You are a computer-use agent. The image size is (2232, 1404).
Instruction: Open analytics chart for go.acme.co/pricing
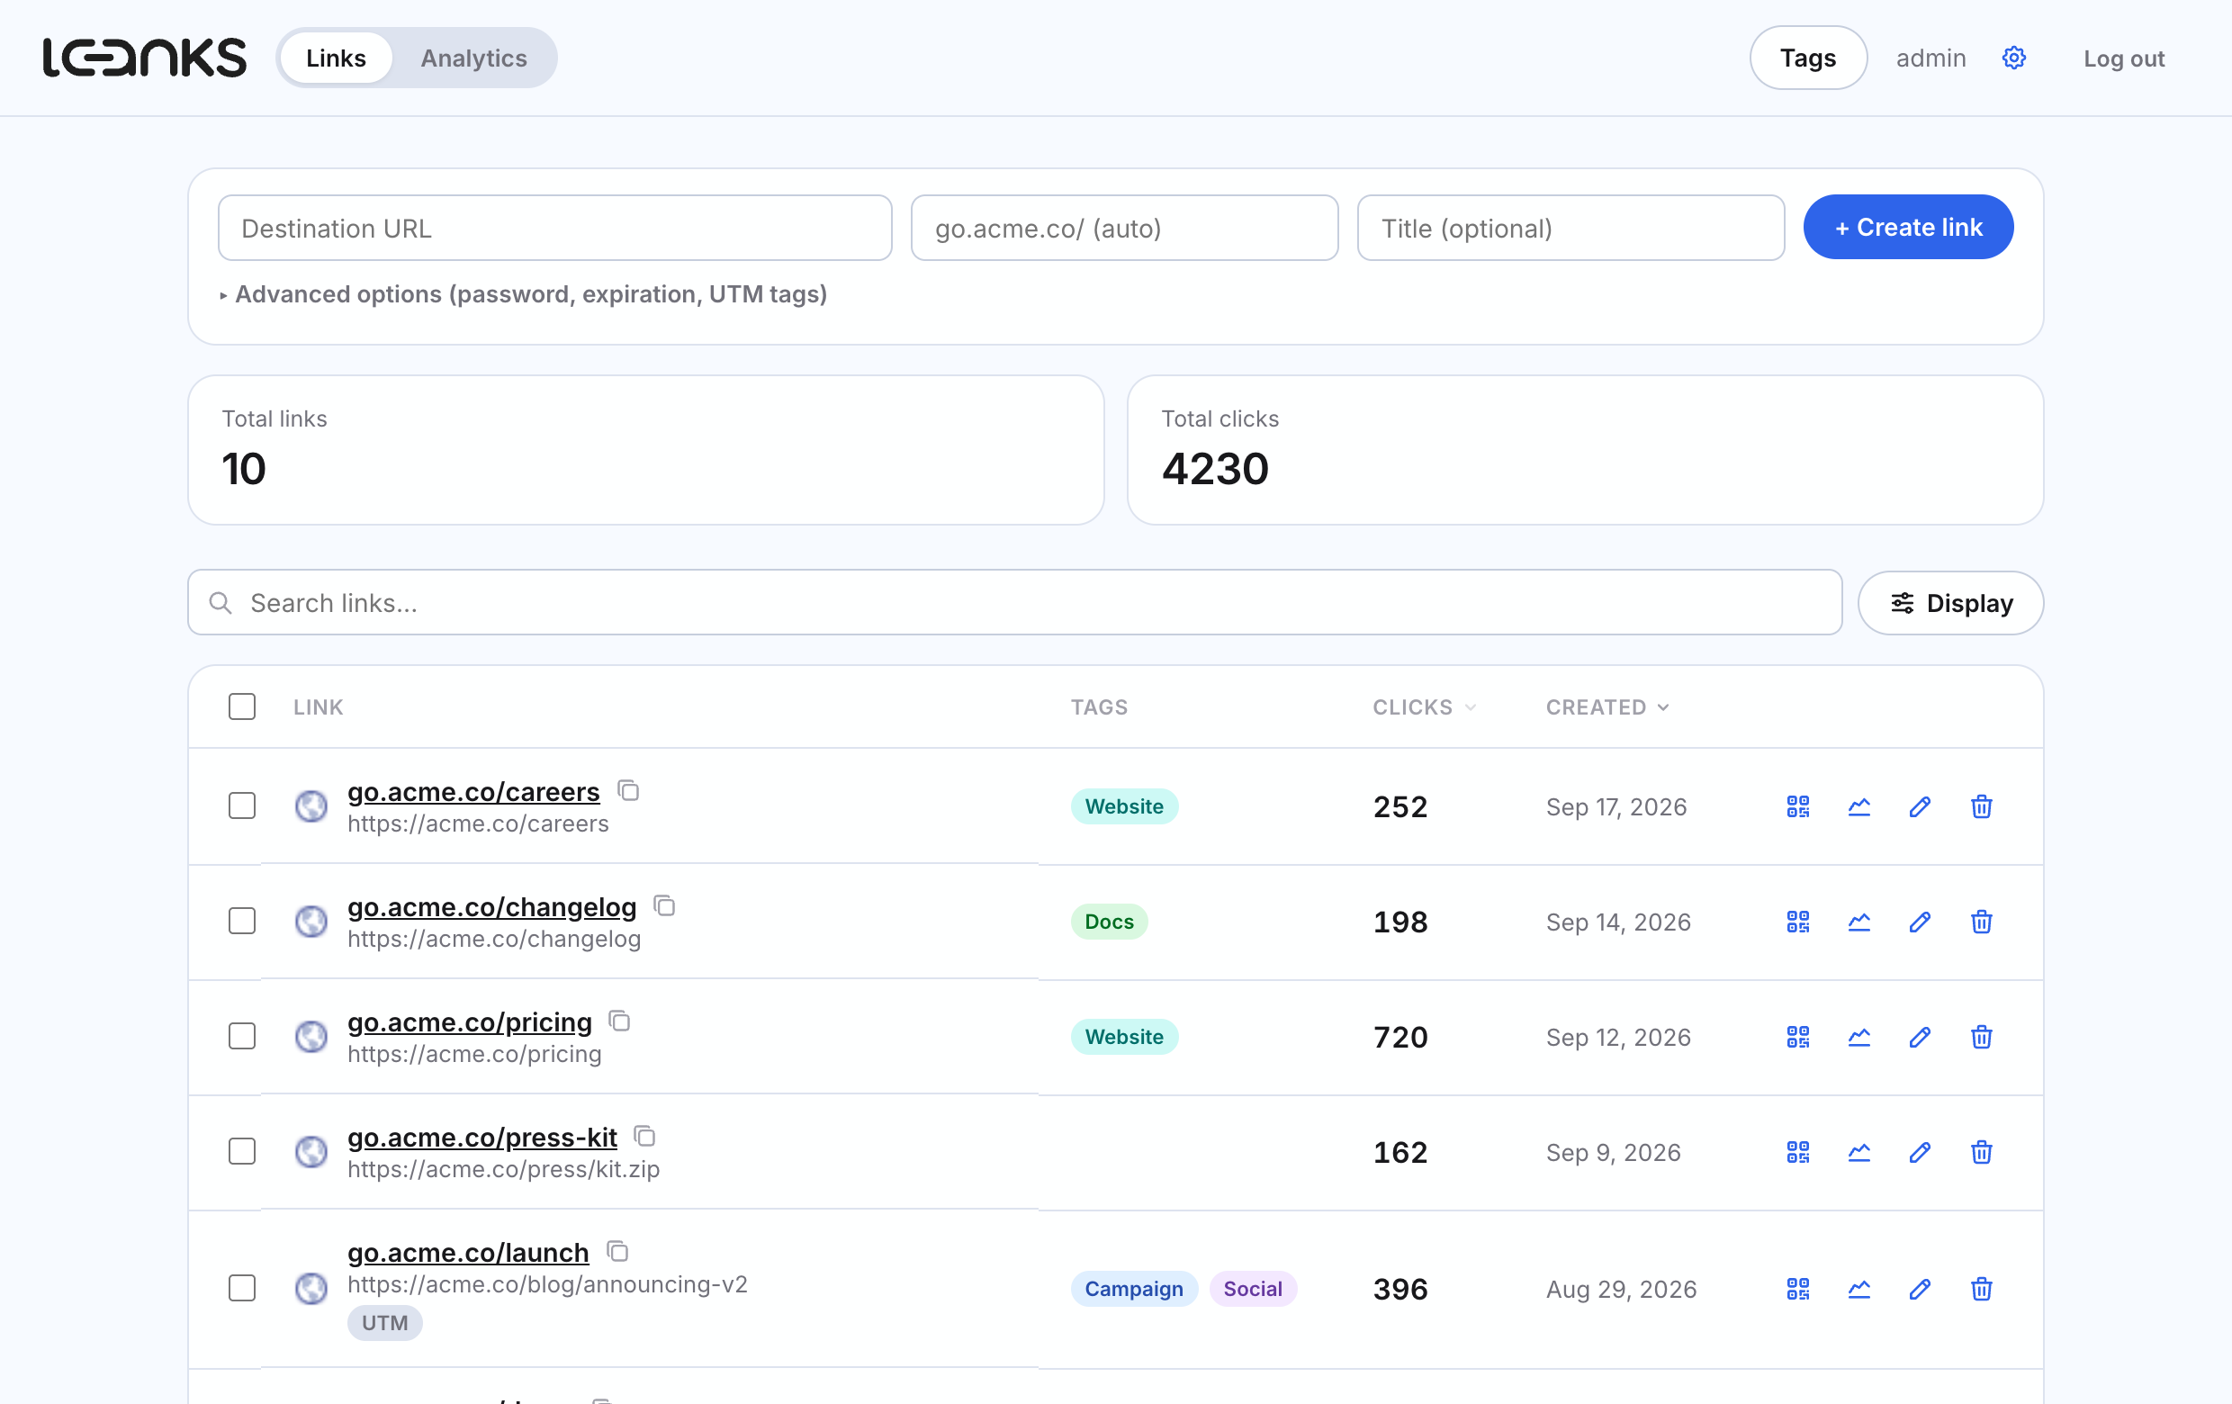pos(1859,1037)
